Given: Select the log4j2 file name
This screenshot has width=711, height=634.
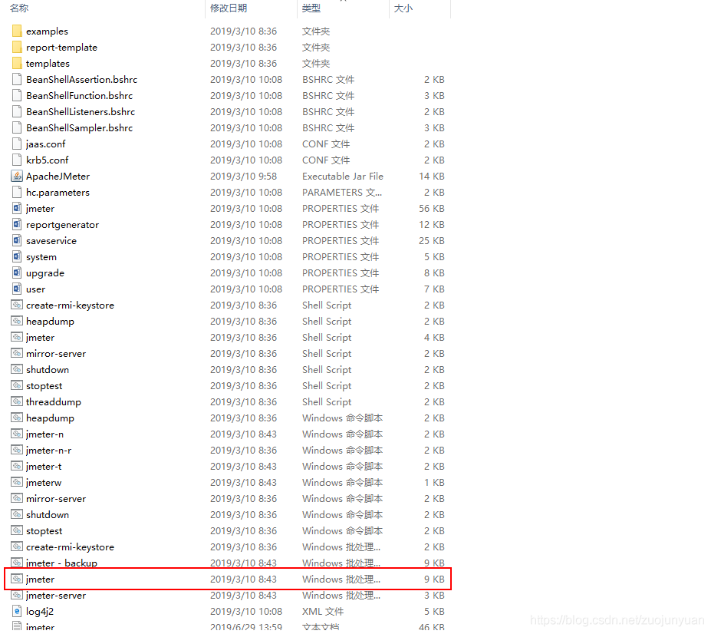Looking at the screenshot, I should (x=40, y=611).
